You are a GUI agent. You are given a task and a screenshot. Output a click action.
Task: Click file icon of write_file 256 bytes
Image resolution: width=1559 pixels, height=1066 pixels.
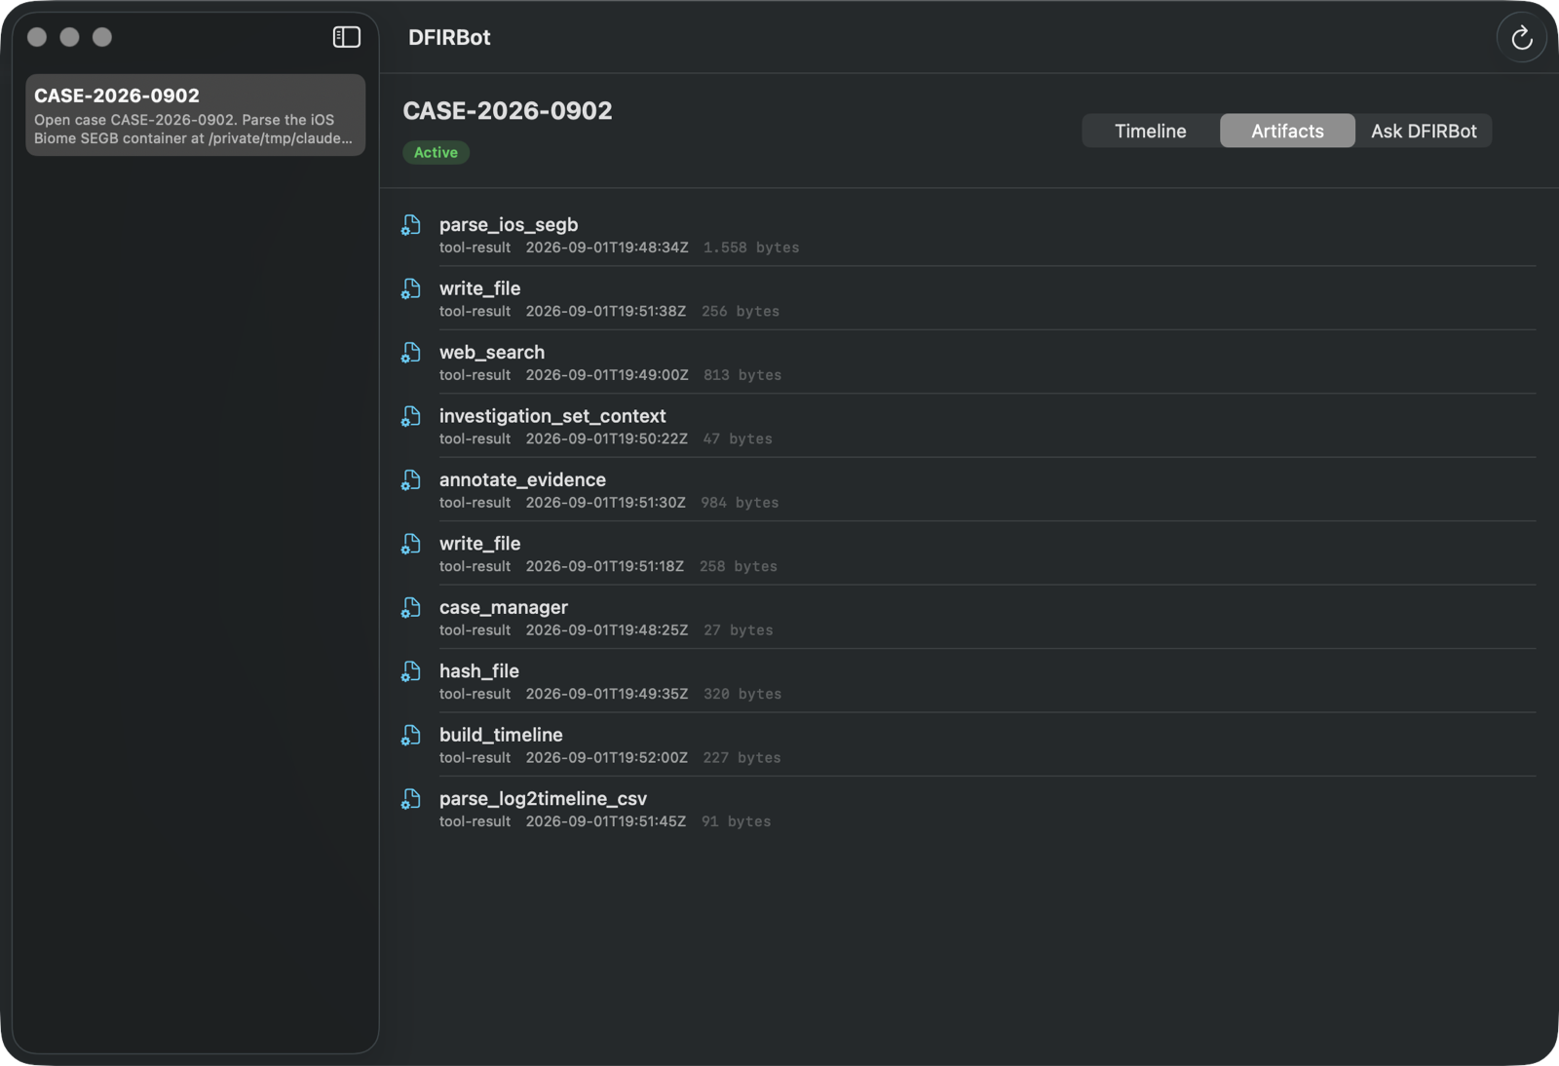coord(411,288)
